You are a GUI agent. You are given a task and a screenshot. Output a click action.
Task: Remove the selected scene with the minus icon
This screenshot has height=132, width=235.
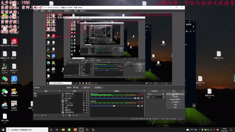[x=38, y=115]
